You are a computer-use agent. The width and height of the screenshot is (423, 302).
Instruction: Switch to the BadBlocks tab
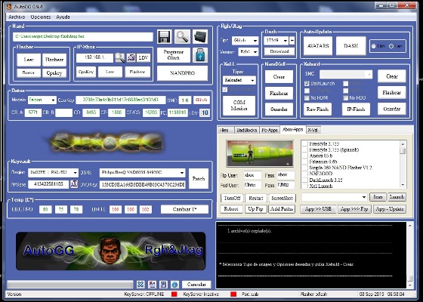pyautogui.click(x=246, y=130)
